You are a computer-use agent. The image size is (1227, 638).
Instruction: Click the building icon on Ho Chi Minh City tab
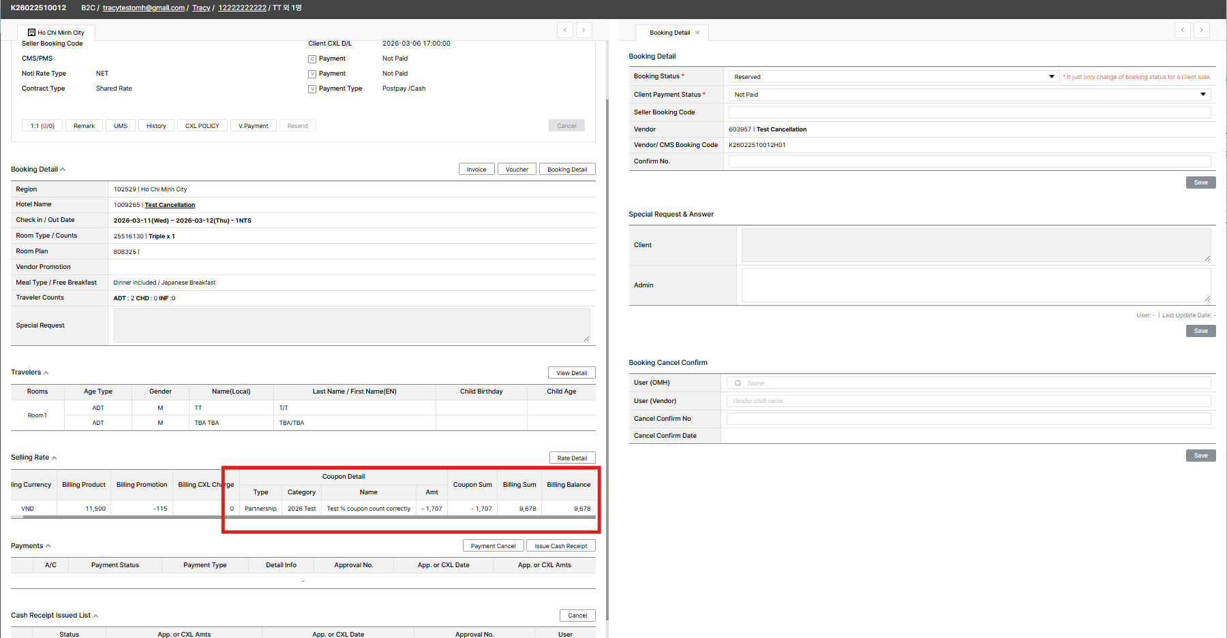[x=31, y=33]
